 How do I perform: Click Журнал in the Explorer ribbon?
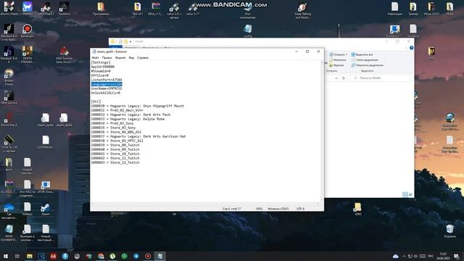click(x=336, y=65)
